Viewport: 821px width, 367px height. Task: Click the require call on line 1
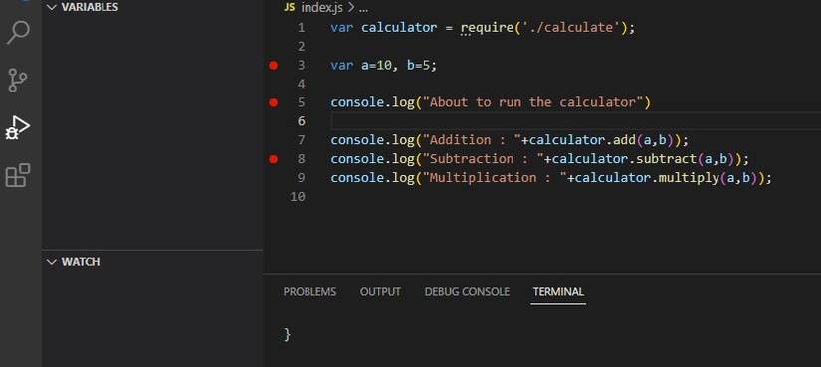(486, 27)
